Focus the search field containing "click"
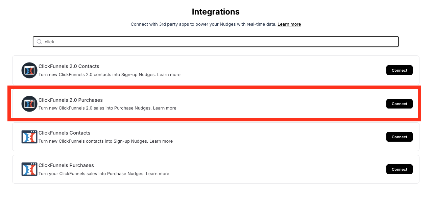 (216, 42)
